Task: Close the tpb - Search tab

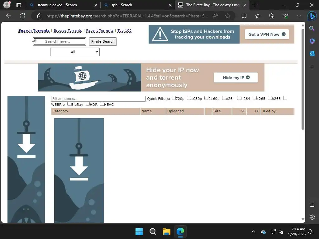Action: 170,5
